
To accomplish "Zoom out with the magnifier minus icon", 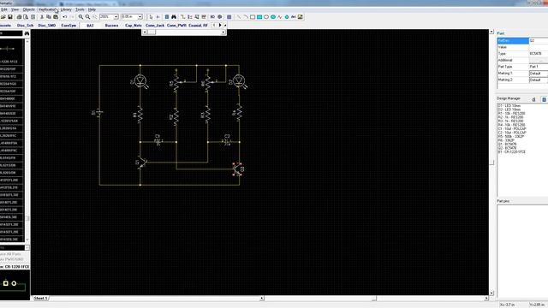I will click(87, 17).
